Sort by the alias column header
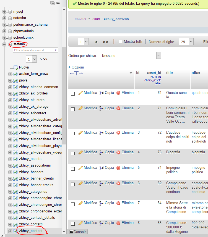 [196, 73]
